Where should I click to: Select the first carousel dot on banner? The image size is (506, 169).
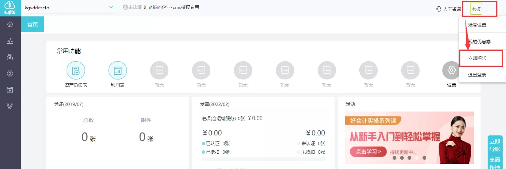[x=394, y=158]
